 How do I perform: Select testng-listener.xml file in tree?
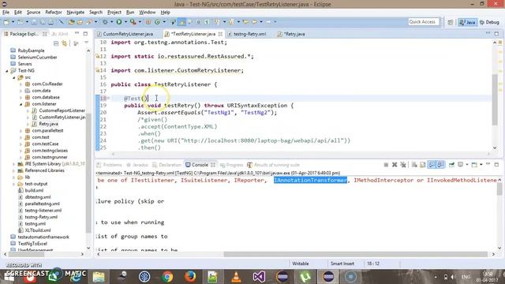tap(43, 211)
